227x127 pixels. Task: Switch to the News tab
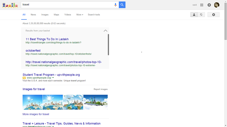[33, 15]
